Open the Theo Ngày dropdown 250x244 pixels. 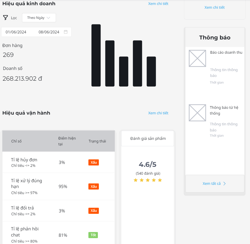tap(39, 18)
